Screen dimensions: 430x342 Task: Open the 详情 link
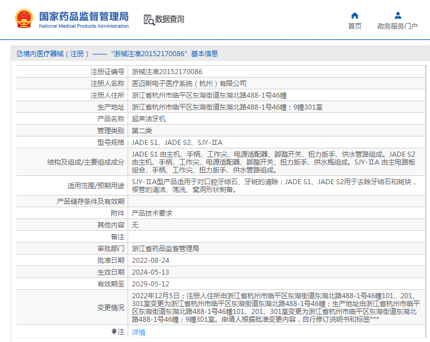(138, 332)
